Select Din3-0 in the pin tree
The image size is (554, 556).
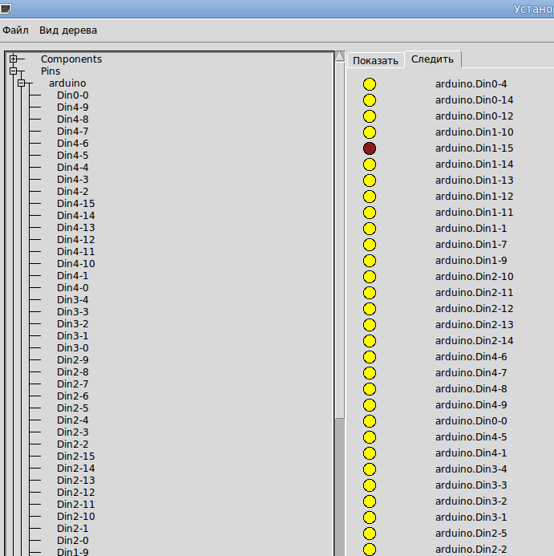click(x=73, y=348)
